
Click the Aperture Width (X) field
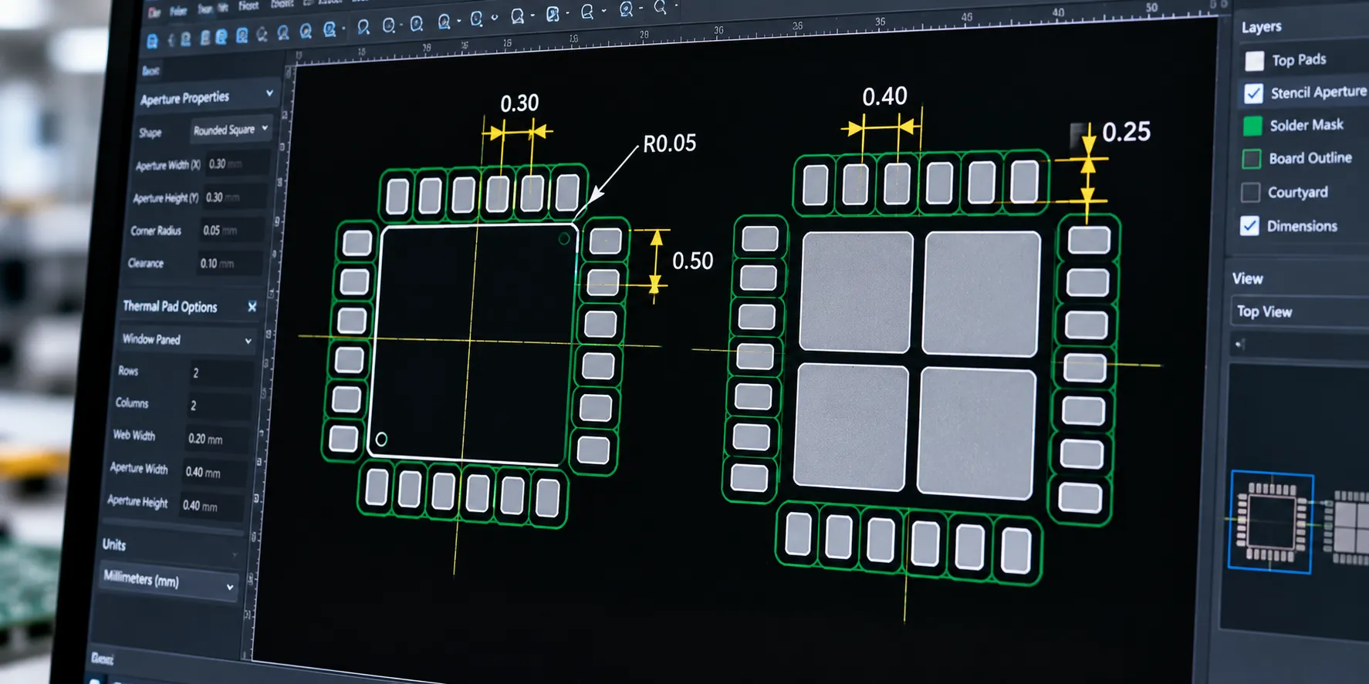click(x=236, y=163)
